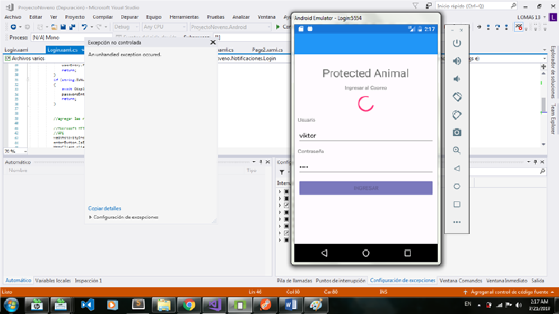Click Redo arrow in Visual Studio toolbar
The image size is (559, 314).
(99, 27)
